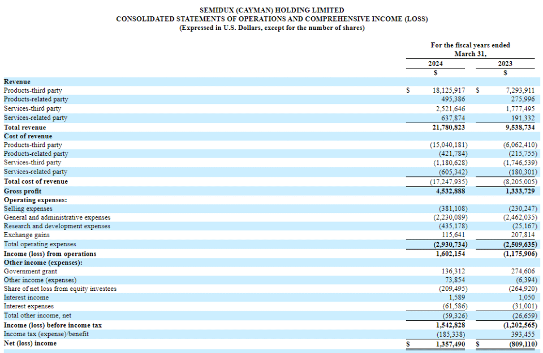Click the "Interest expenses" row label
543x353 pixels.
point(29,306)
